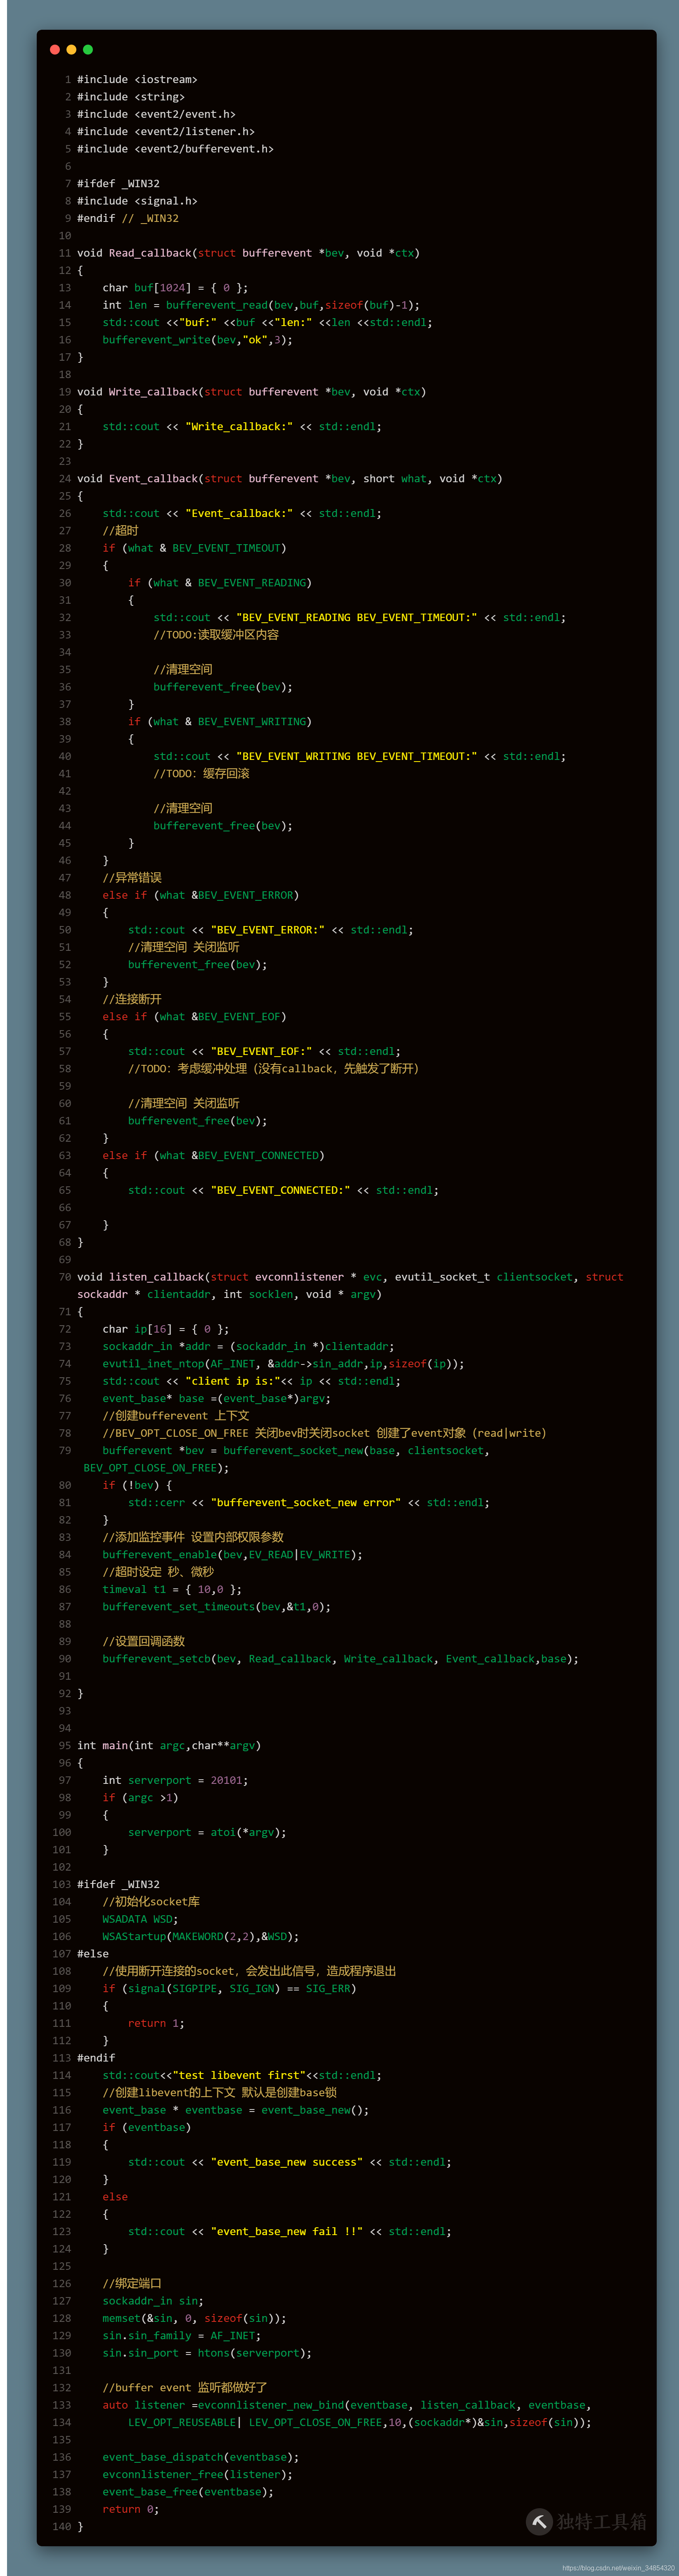
Task: Click line number 140 in the gutter
Action: 62,2527
